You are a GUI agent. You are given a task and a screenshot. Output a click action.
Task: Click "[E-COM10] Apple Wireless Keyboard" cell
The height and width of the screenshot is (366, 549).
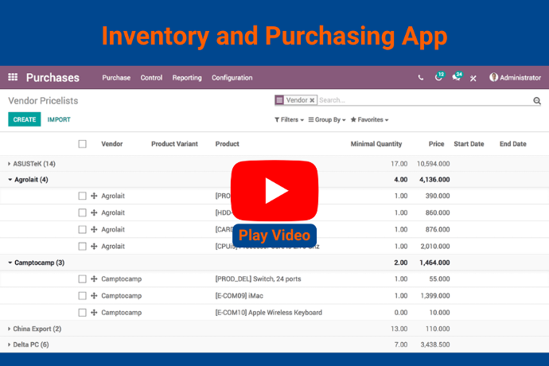coord(269,313)
